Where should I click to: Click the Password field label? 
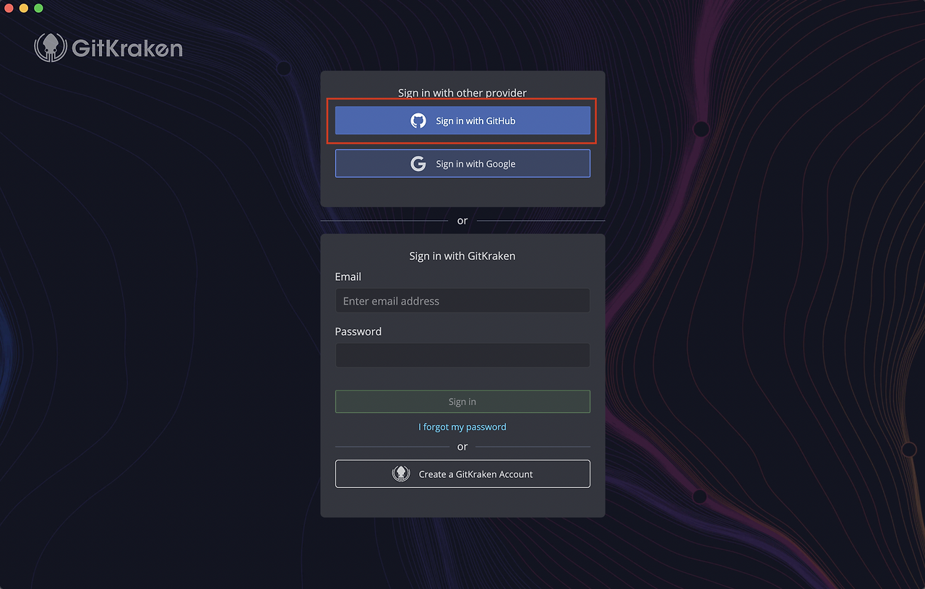[358, 331]
